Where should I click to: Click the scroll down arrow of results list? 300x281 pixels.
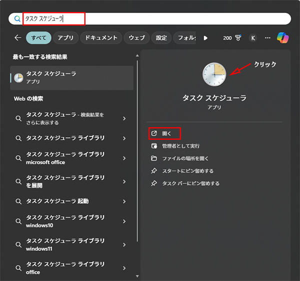137,276
